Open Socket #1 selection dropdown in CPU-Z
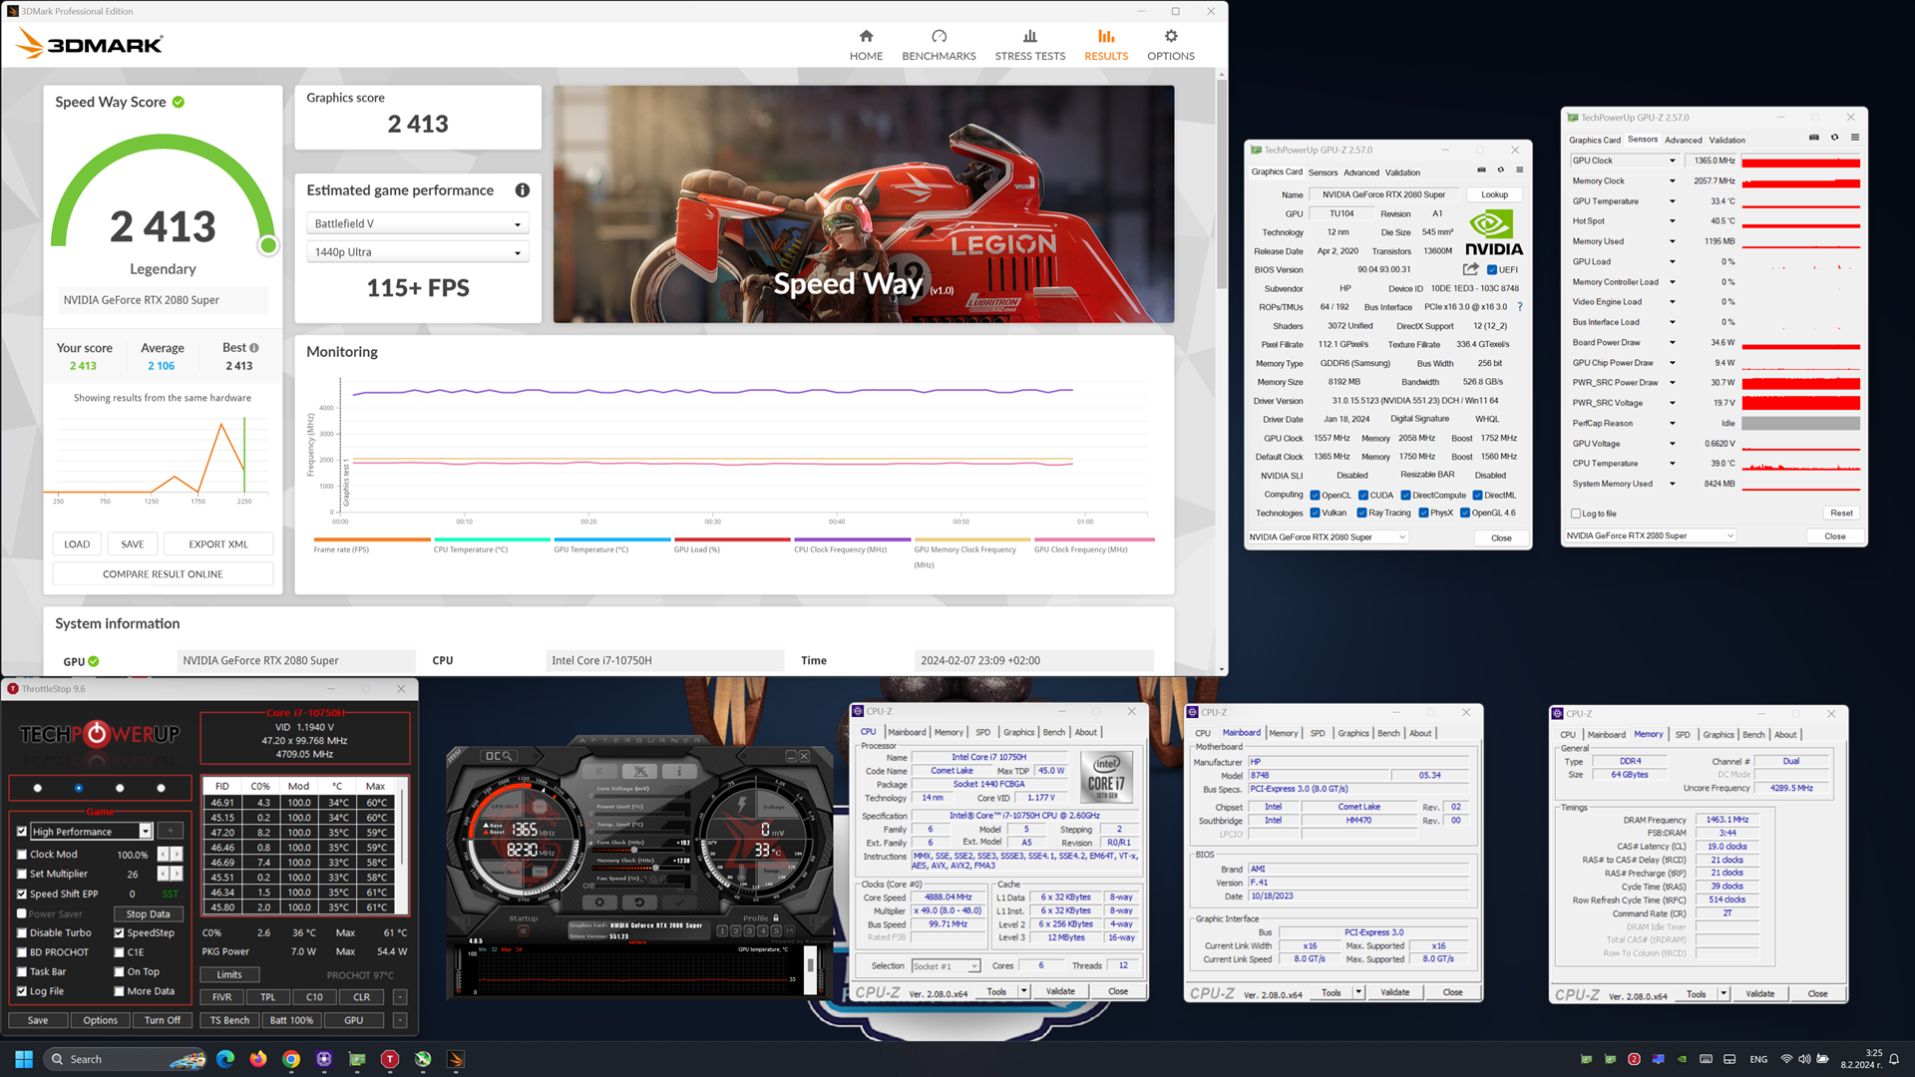Image resolution: width=1915 pixels, height=1077 pixels. pos(946,965)
